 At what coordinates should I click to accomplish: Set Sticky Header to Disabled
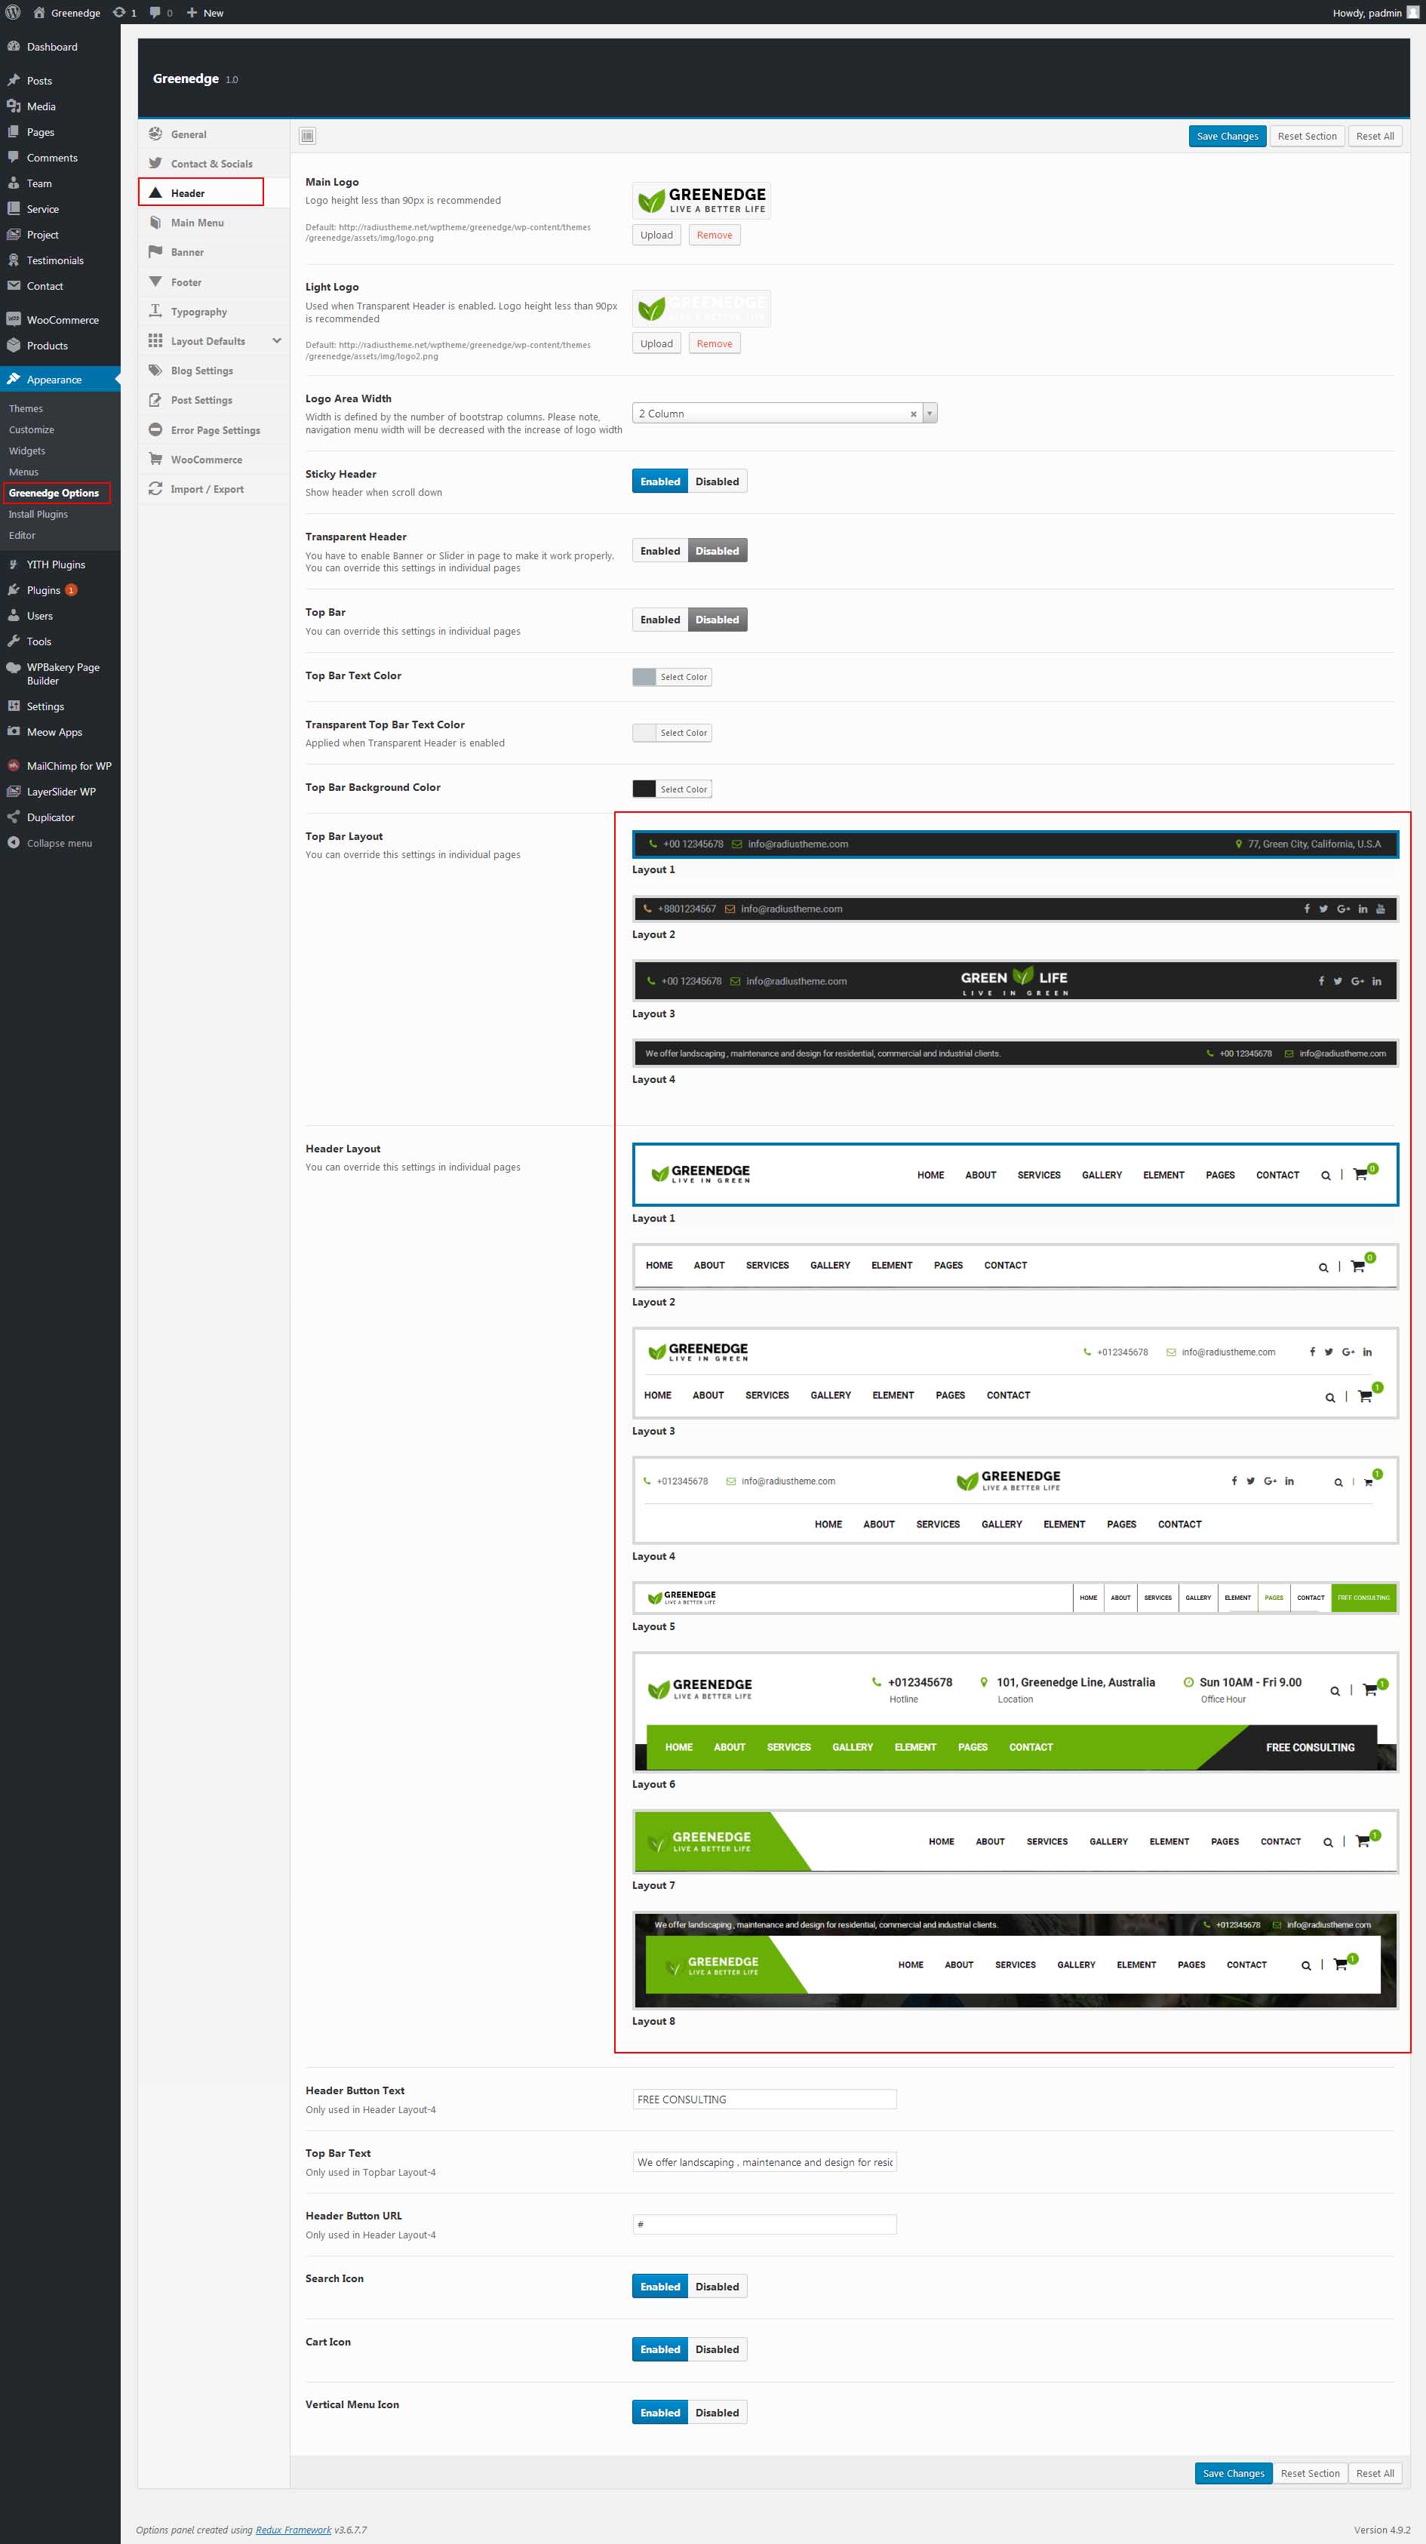(x=717, y=482)
